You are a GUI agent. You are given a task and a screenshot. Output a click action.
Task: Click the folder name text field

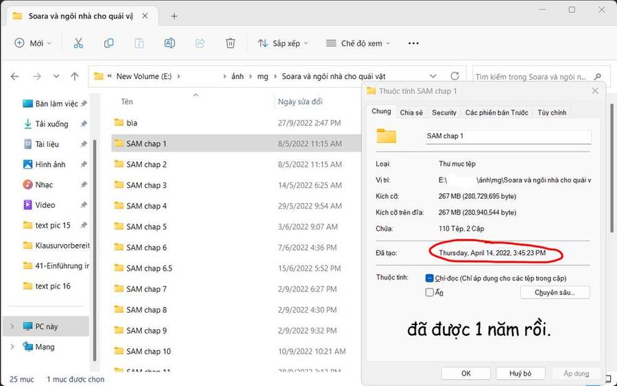507,136
